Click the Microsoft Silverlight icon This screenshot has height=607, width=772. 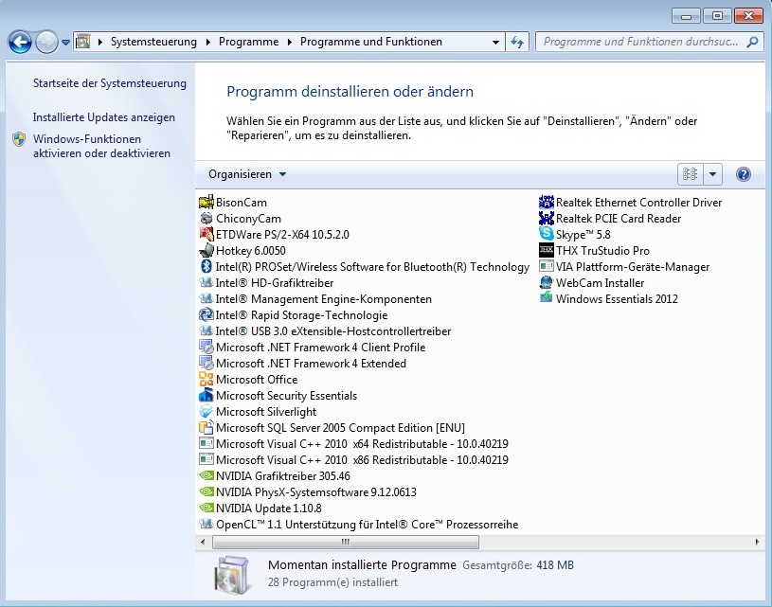pyautogui.click(x=206, y=412)
